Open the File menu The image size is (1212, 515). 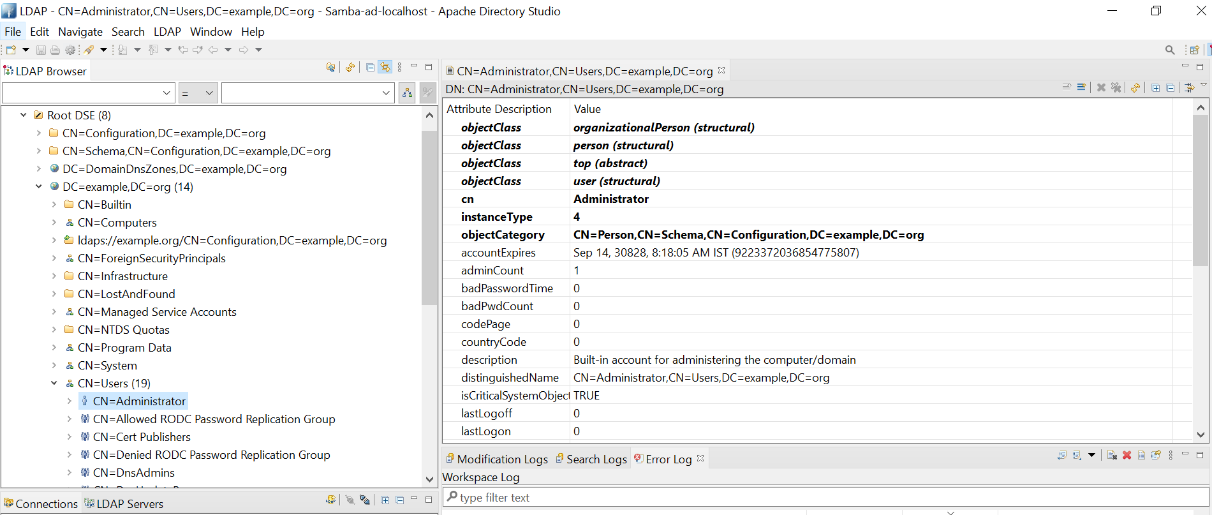point(13,32)
